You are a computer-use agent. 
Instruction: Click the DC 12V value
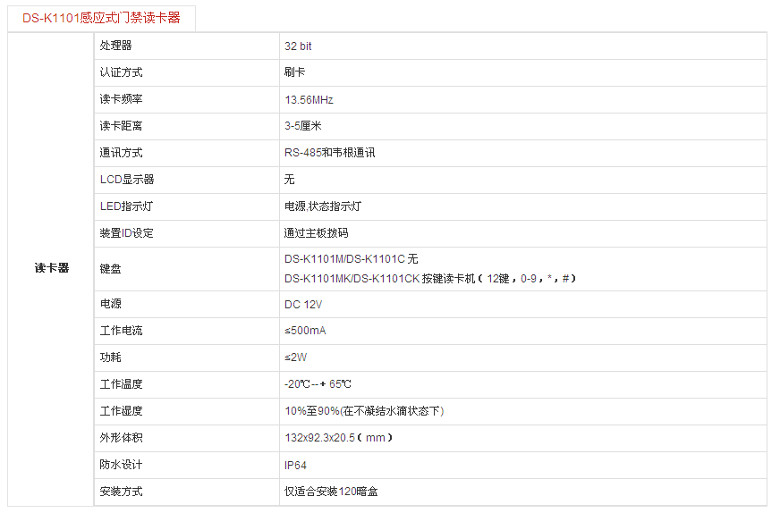pos(302,304)
